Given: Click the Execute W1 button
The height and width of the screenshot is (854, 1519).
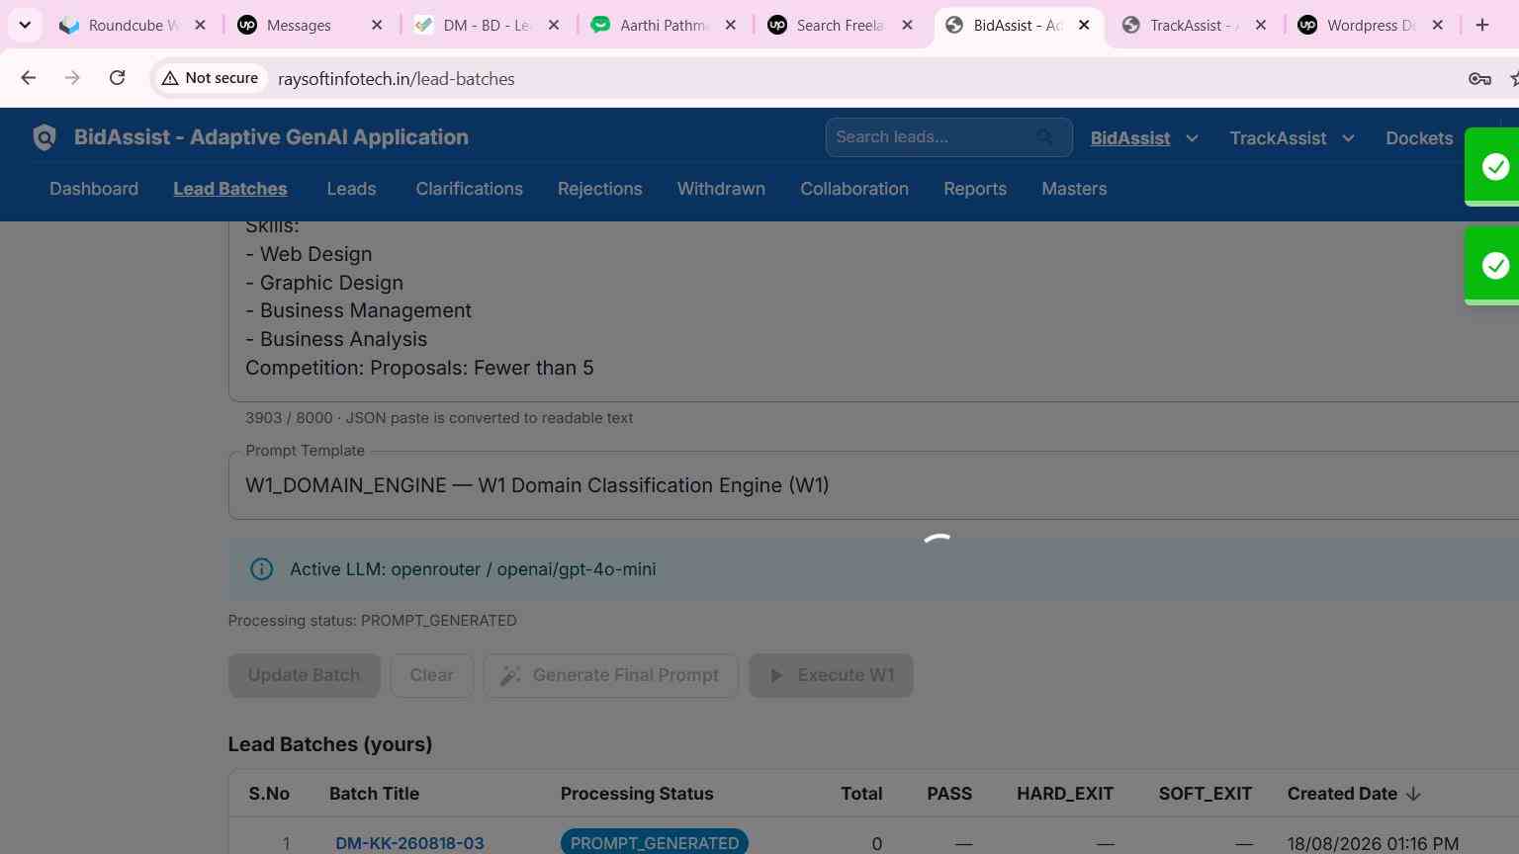Looking at the screenshot, I should pos(831,675).
